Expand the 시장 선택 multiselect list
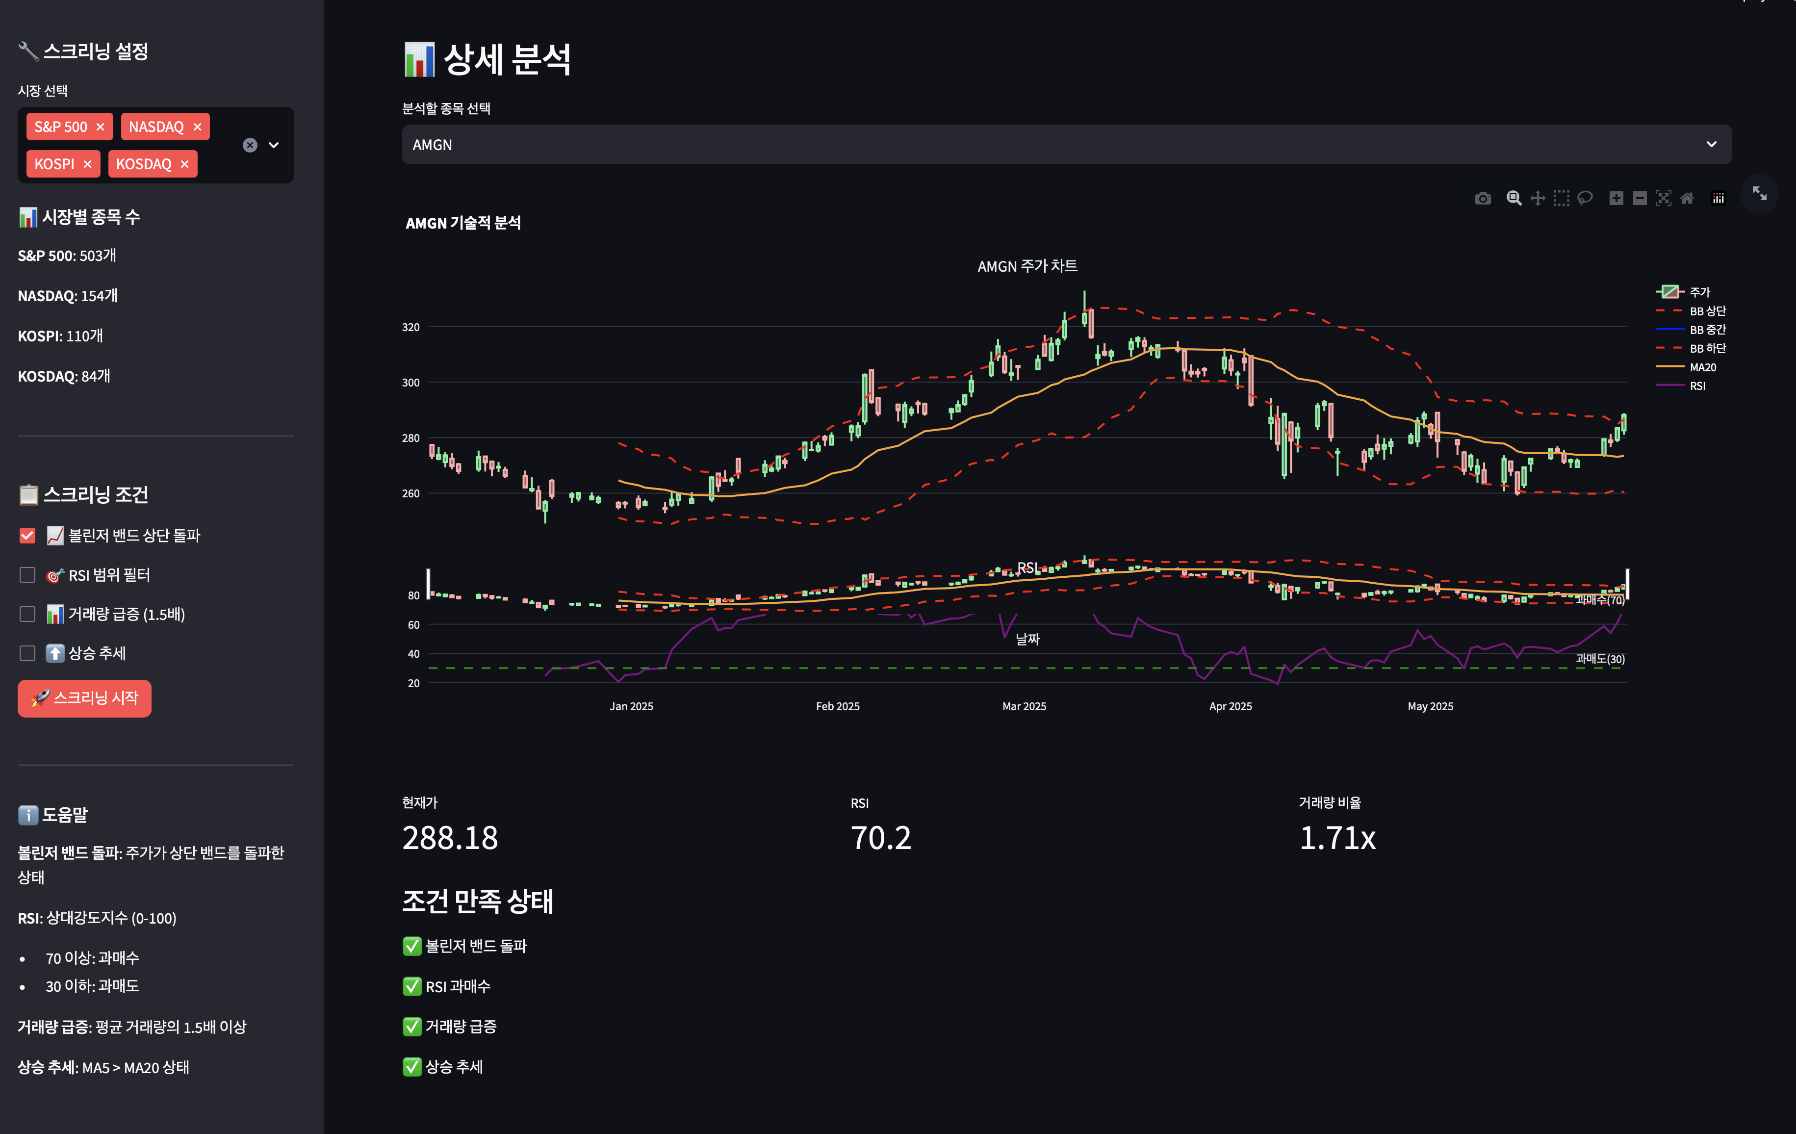 [273, 145]
